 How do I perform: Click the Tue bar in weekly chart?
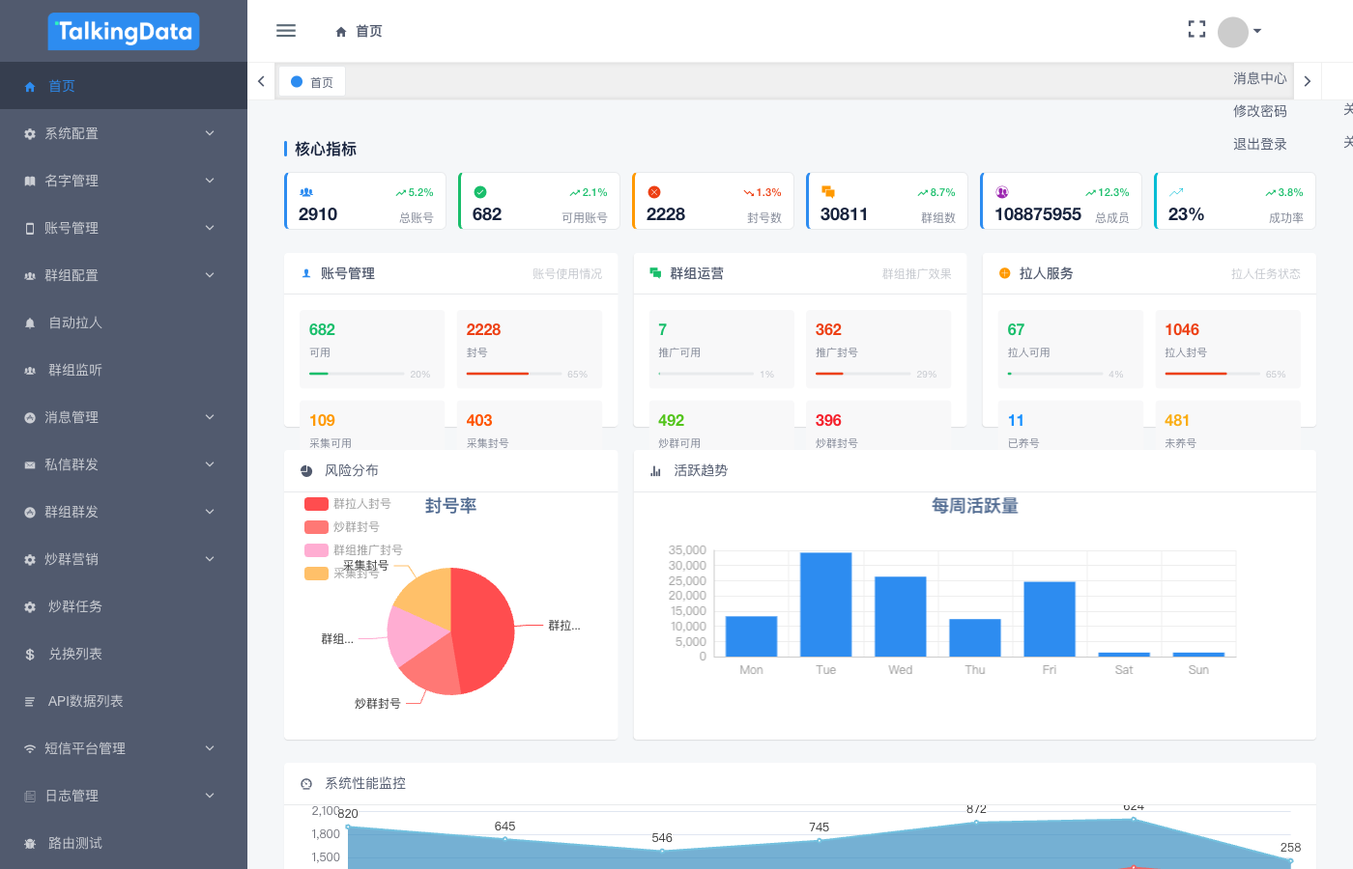(x=825, y=604)
